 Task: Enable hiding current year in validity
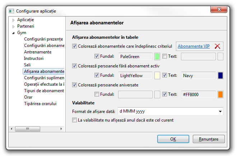[x=75, y=120]
